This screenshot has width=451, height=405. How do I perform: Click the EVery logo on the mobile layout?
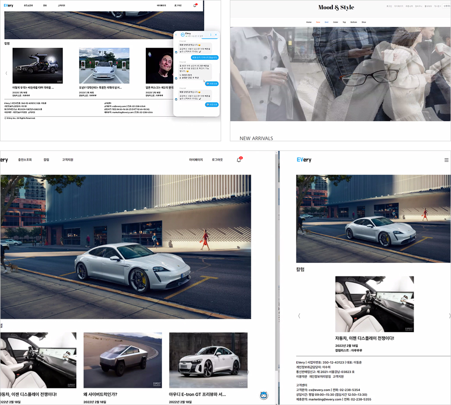tap(304, 160)
